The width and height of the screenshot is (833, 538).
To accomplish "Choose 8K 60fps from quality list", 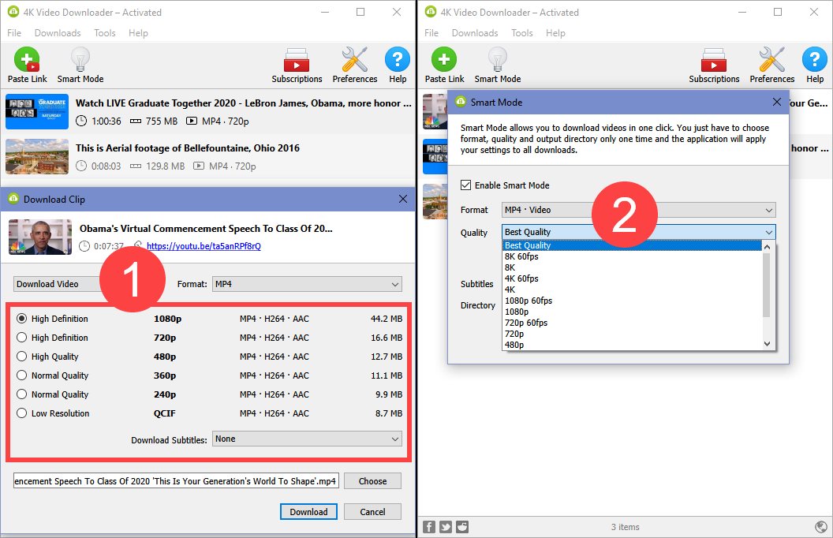I will click(x=632, y=256).
